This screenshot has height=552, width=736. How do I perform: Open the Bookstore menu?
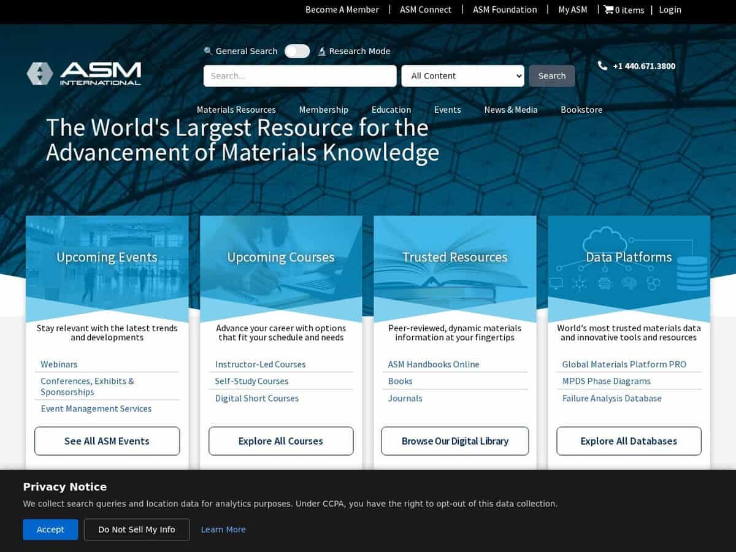[581, 110]
